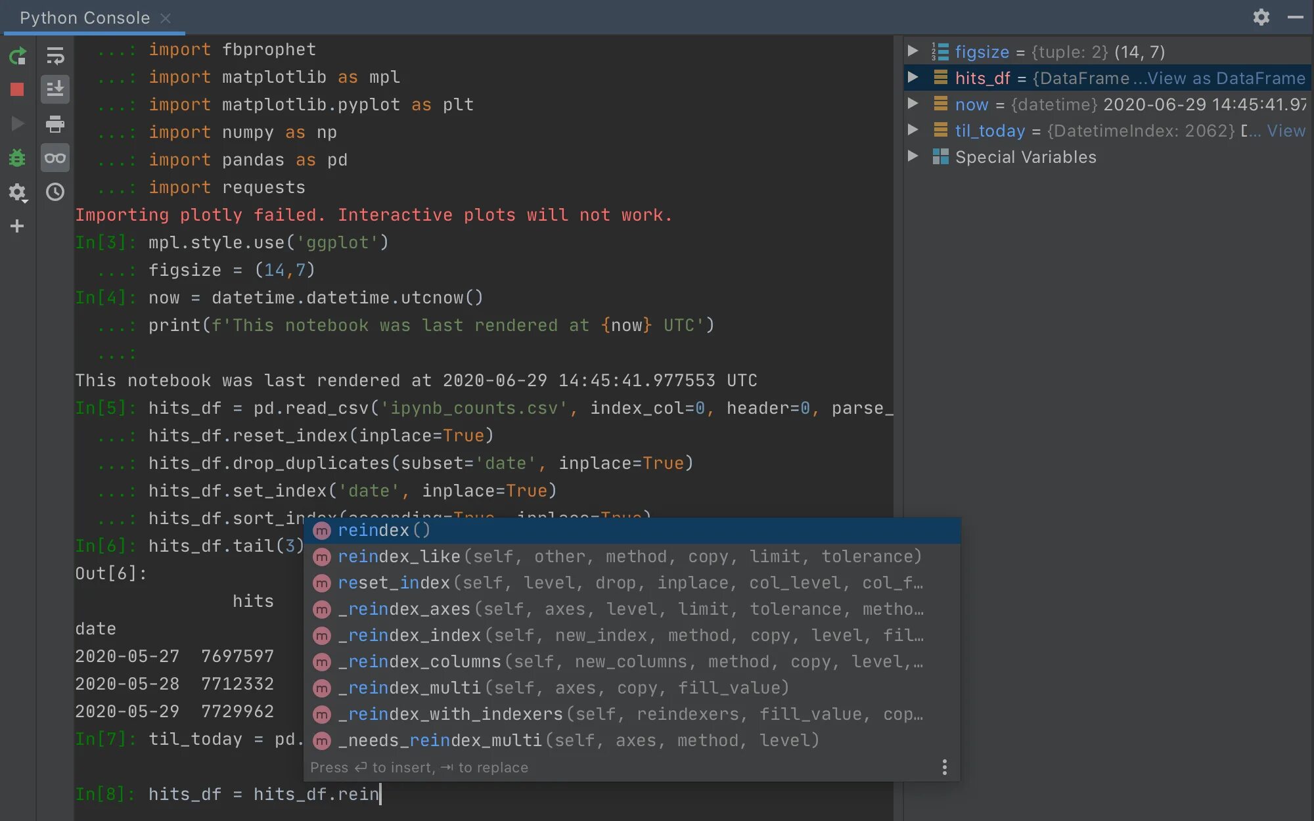Attach debugger using green bug icon
The image size is (1314, 821).
point(18,158)
